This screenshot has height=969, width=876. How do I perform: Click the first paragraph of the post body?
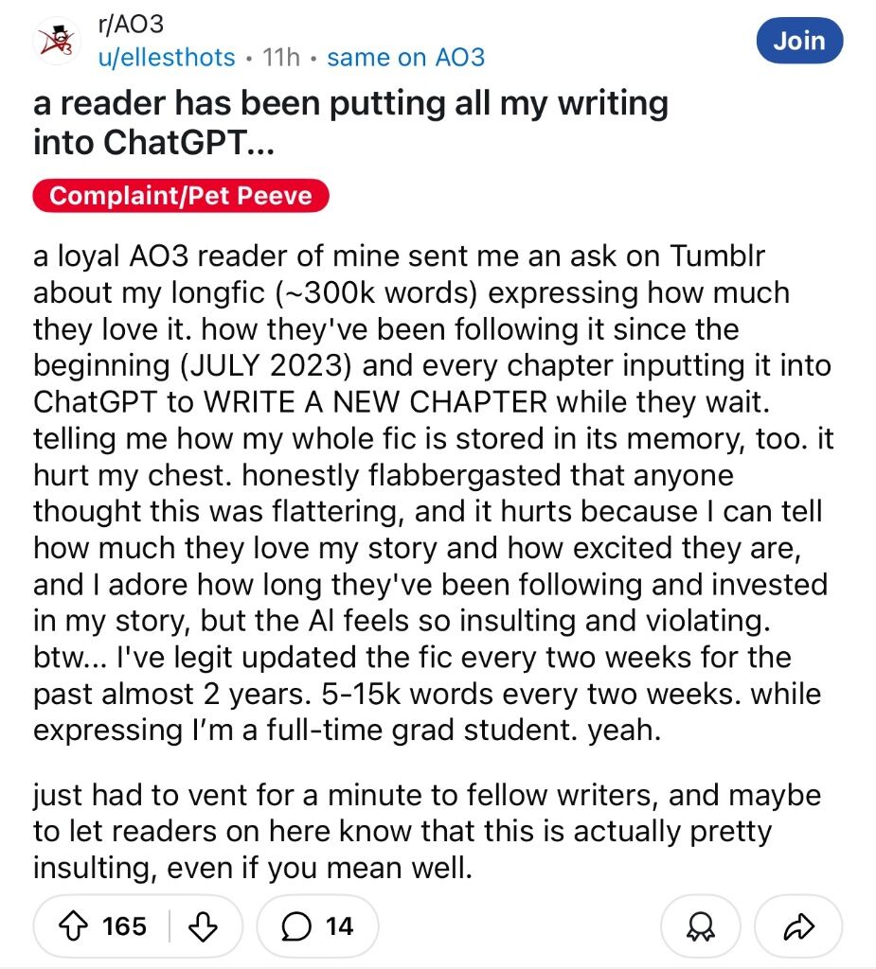(433, 493)
